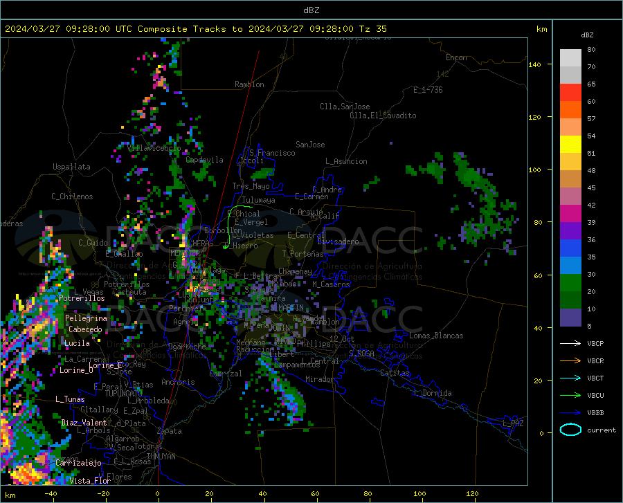This screenshot has height=503, width=623.
Task: Click the 'Lucila' map label
Action: (x=77, y=343)
